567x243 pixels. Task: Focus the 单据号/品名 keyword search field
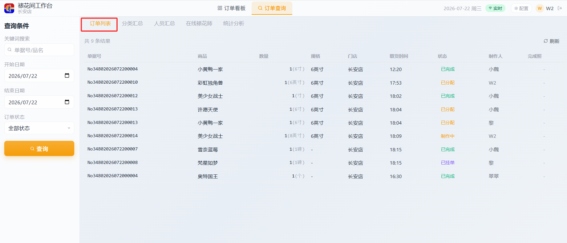(39, 50)
